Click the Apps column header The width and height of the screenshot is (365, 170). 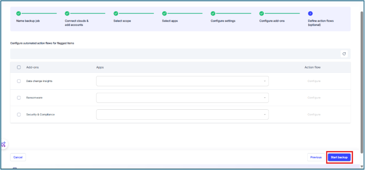[x=100, y=67]
